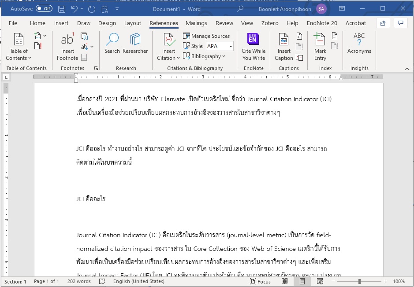Image resolution: width=414 pixels, height=287 pixels.
Task: Click the Show Notes icon
Action: [84, 57]
